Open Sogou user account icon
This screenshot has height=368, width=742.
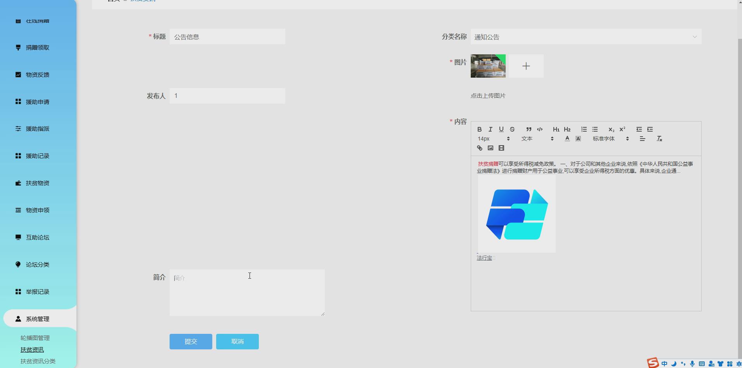pos(711,364)
